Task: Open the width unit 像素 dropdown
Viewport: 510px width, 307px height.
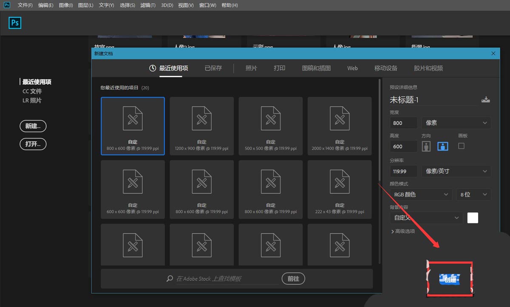Action: click(x=456, y=123)
